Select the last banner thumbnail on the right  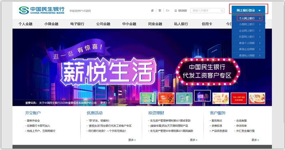pyautogui.click(x=257, y=98)
